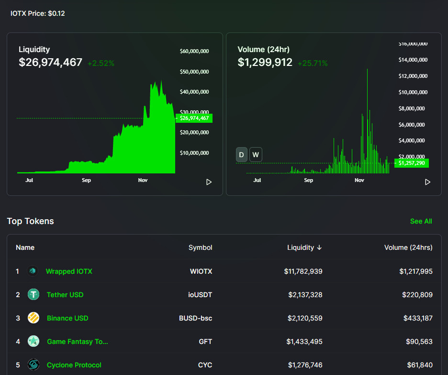Screen dimensions: 448x375
Task: Click the $26,974,467 green price label on Liquidity chart
Action: [194, 118]
